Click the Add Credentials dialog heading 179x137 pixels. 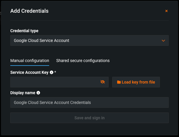tap(29, 11)
